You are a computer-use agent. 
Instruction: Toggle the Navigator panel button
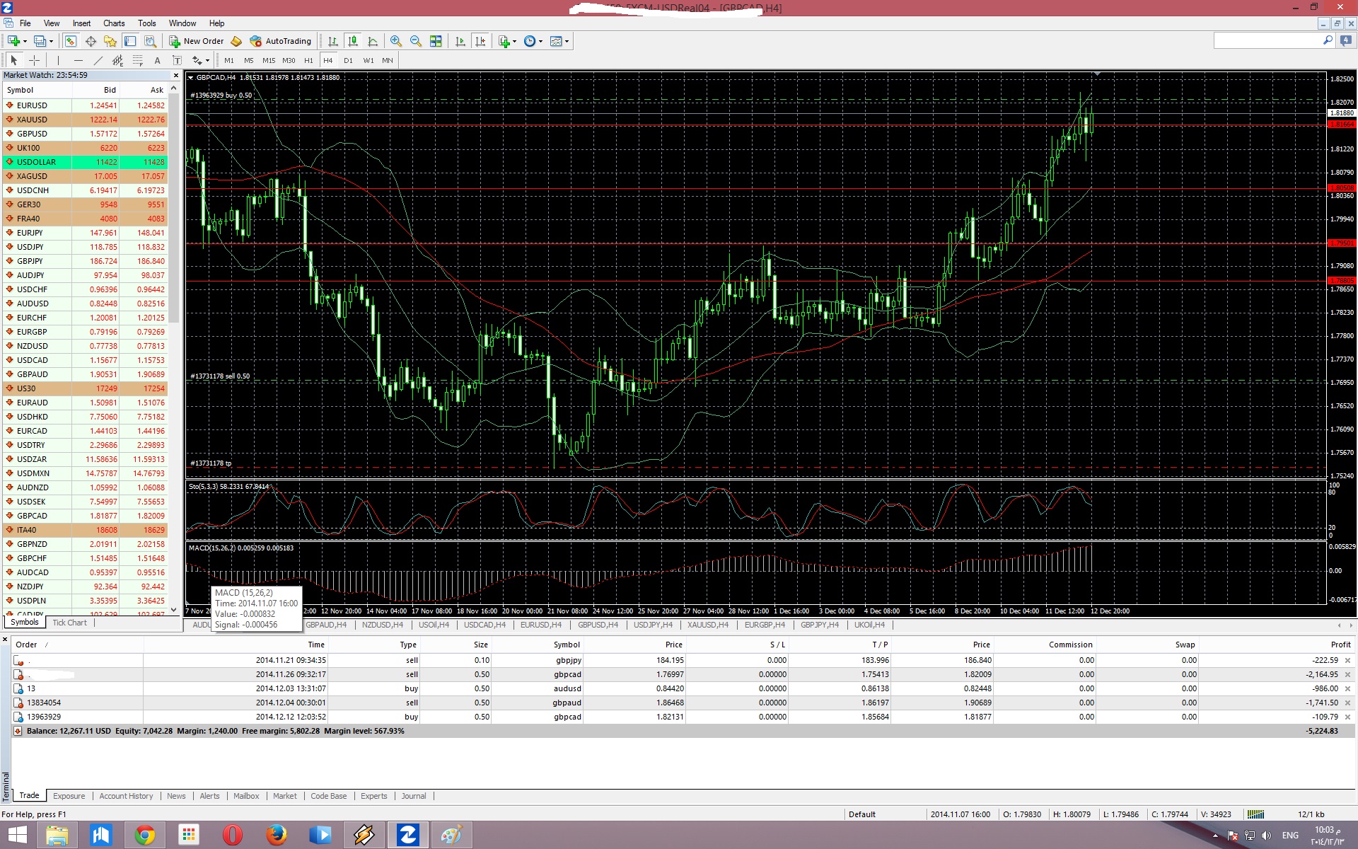tap(110, 41)
